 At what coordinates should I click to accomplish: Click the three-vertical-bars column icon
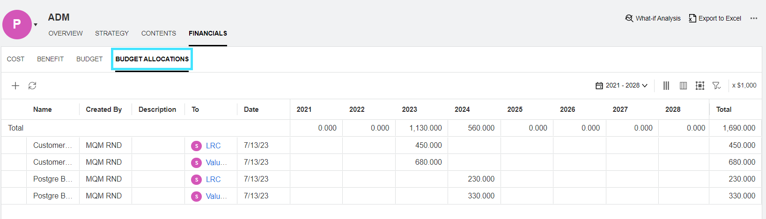(666, 86)
